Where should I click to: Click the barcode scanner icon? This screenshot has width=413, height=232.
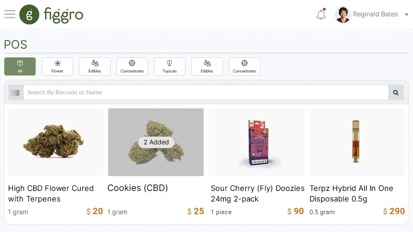point(16,93)
